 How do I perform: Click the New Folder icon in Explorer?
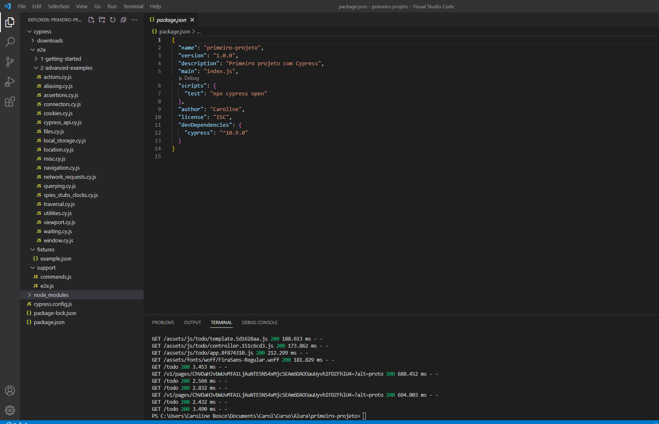pos(102,20)
